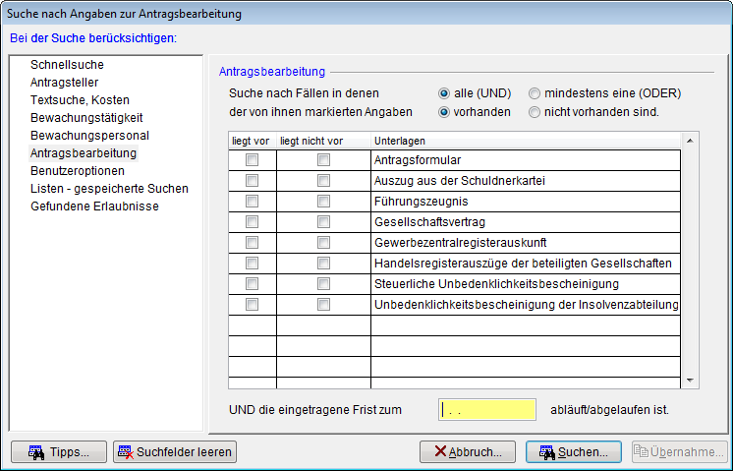This screenshot has width=733, height=471.
Task: Select the 'mindestens eine (ODER)' radio option
Action: pos(535,93)
